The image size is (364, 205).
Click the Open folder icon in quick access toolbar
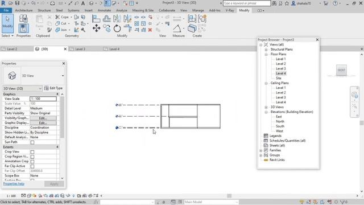(11, 3)
